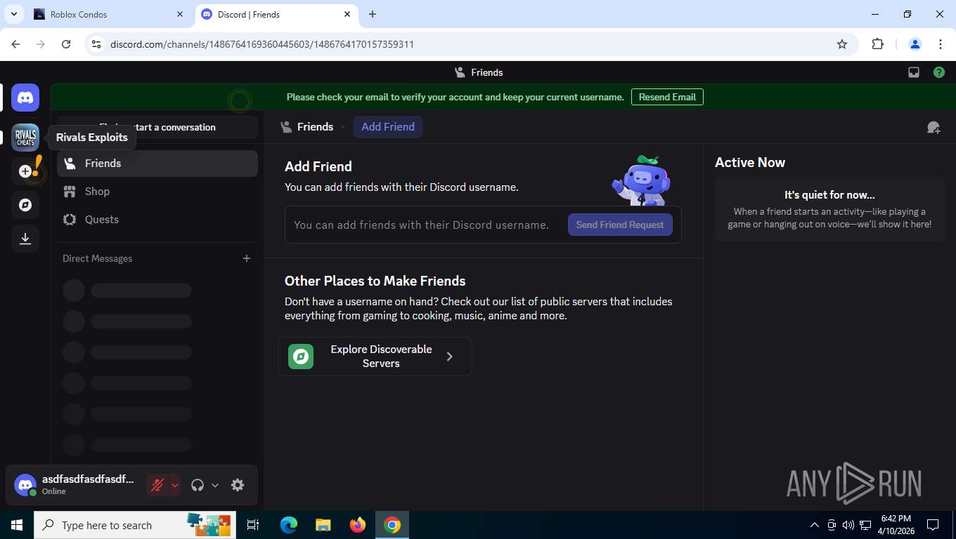Open Chrome extensions puzzle icon
The height and width of the screenshot is (539, 956).
[877, 44]
